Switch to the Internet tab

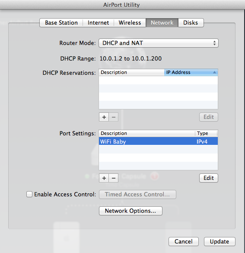(x=99, y=23)
